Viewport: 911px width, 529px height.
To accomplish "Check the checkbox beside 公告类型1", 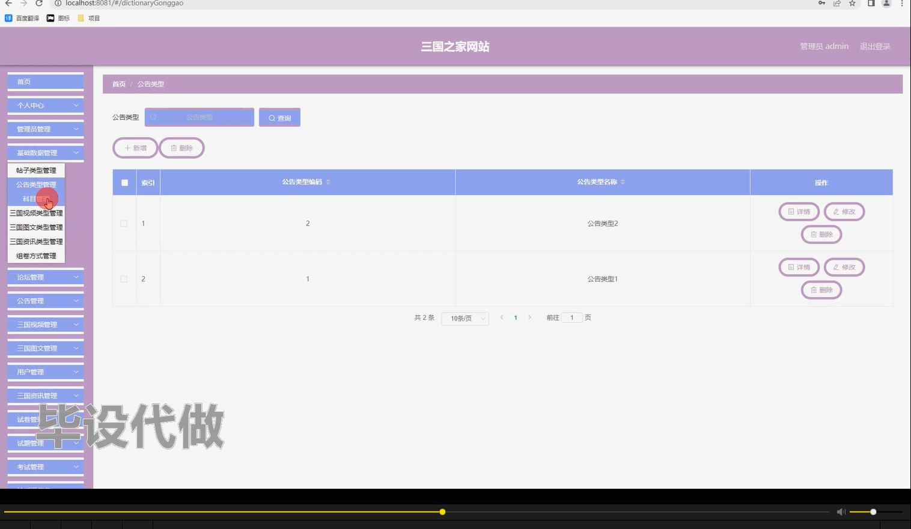I will click(124, 278).
